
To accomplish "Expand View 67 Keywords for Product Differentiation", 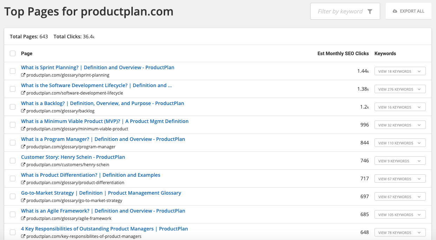I will pos(400,179).
